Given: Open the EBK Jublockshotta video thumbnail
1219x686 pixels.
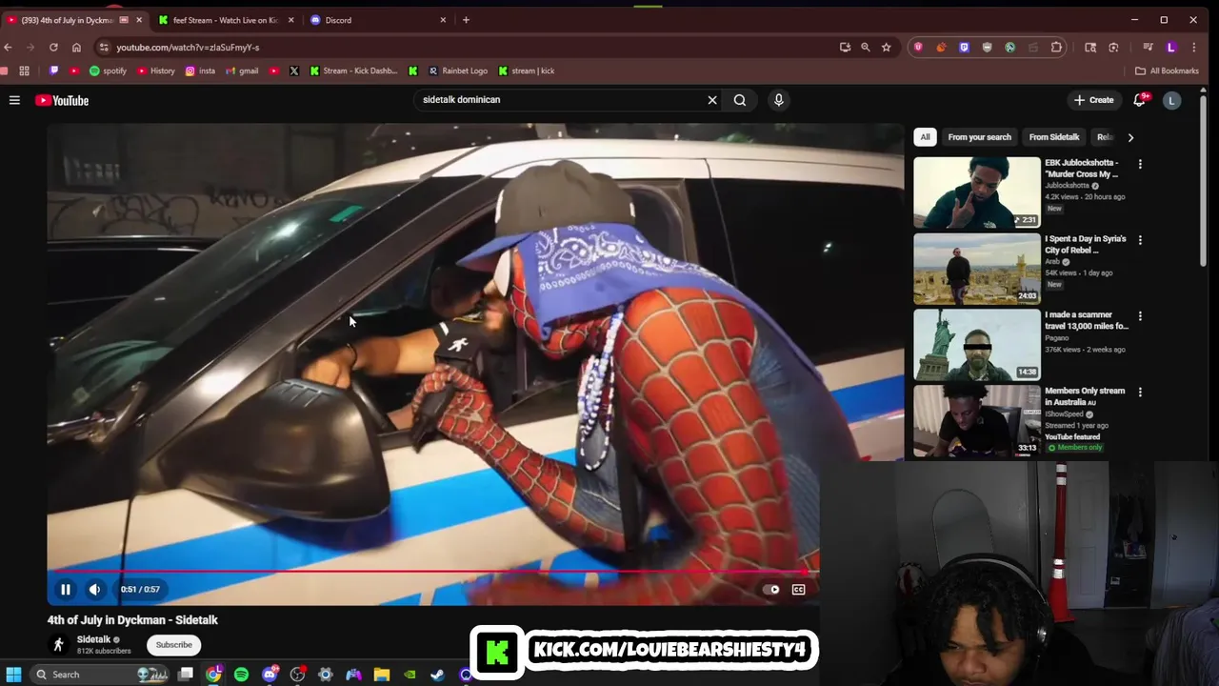Looking at the screenshot, I should [977, 192].
